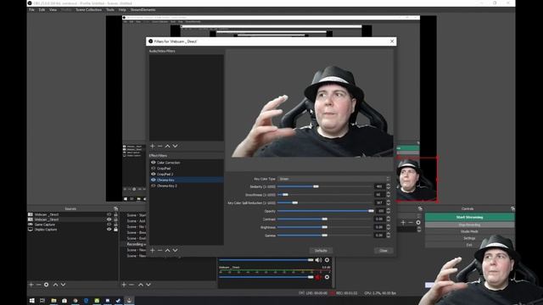Toggle visibility of Color Correction filter
Viewport: 543px width, 305px height.
(x=153, y=162)
